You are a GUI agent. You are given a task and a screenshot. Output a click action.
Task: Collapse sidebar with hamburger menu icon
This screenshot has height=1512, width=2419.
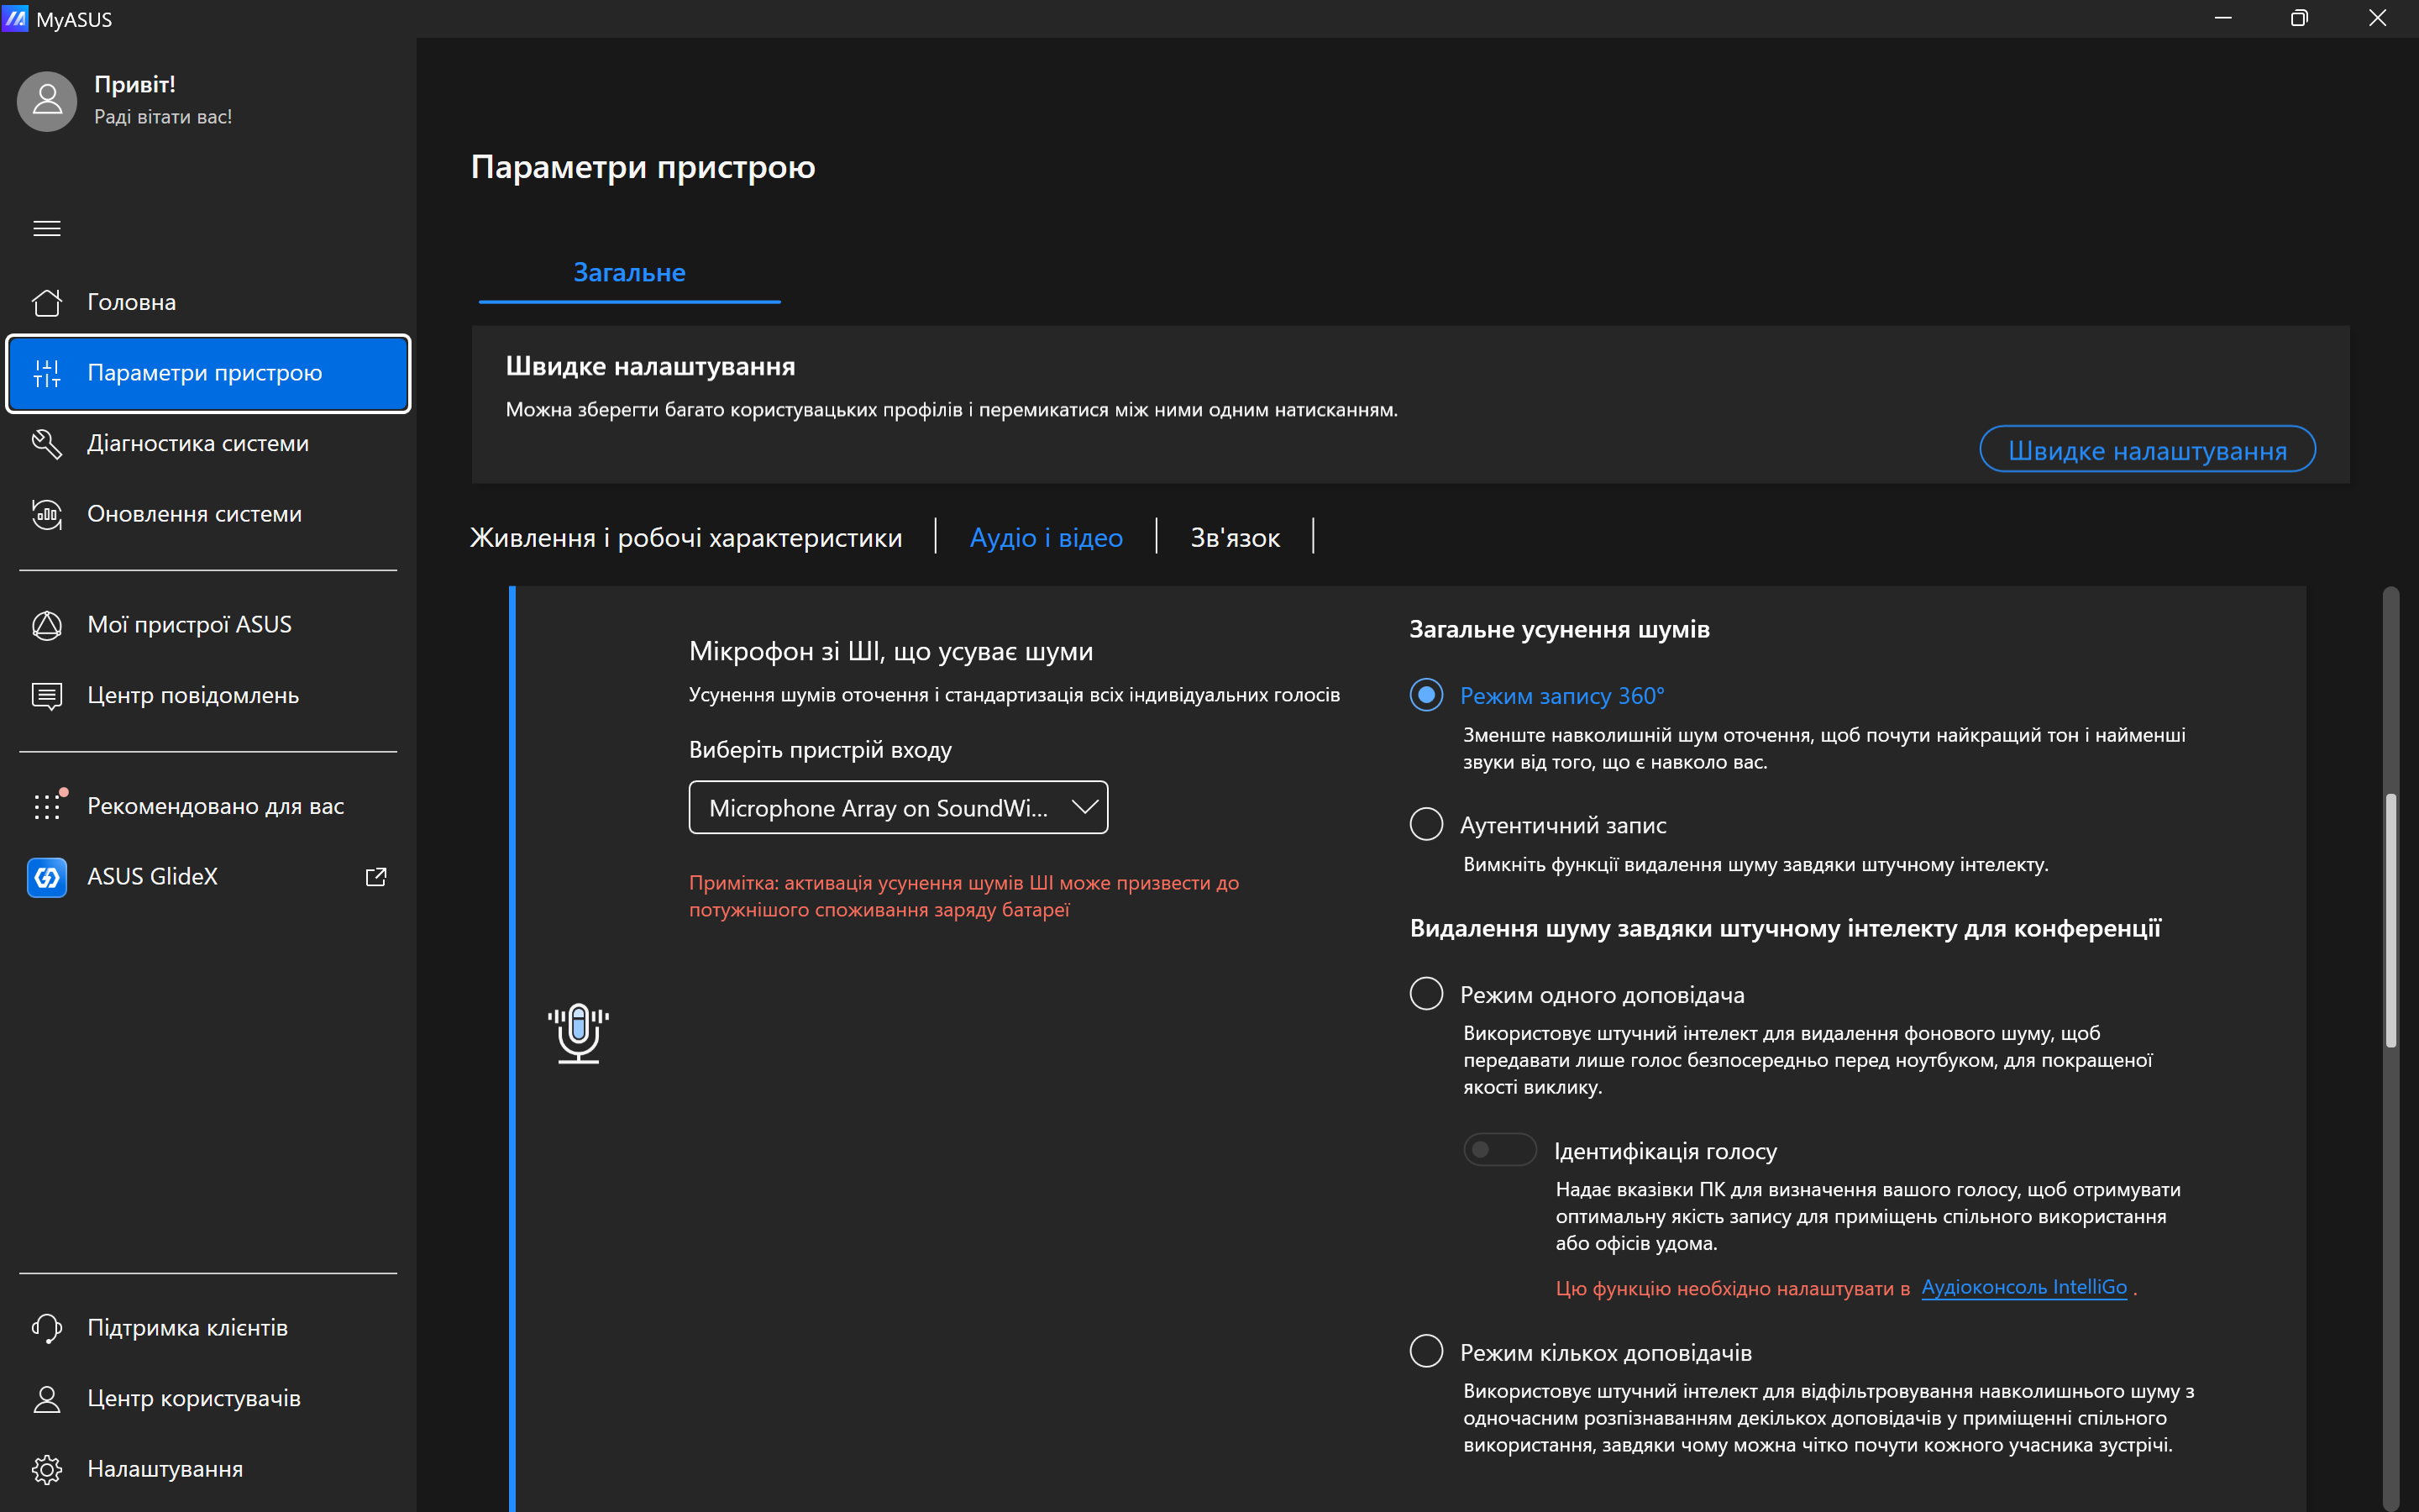47,228
